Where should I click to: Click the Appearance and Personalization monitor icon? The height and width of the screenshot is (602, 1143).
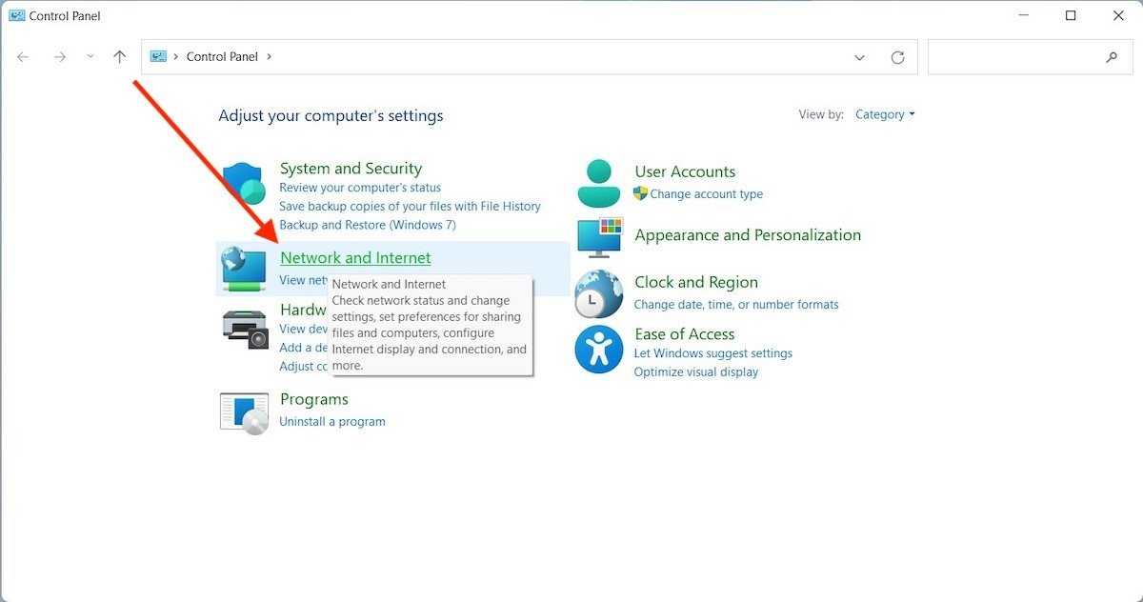coord(598,237)
